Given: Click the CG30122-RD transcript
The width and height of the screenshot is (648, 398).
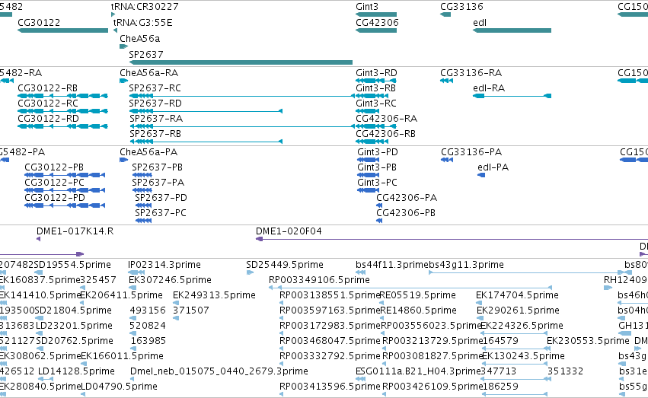Looking at the screenshot, I should (x=62, y=126).
